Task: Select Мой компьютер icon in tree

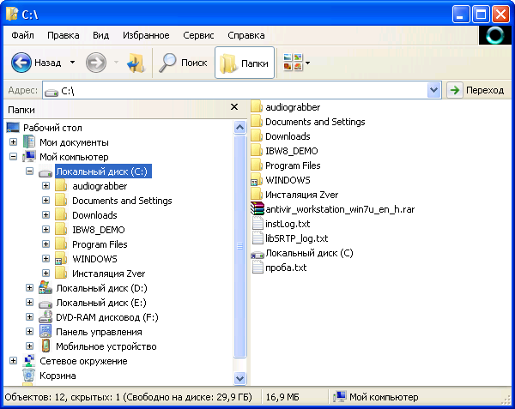Action: pos(29,156)
